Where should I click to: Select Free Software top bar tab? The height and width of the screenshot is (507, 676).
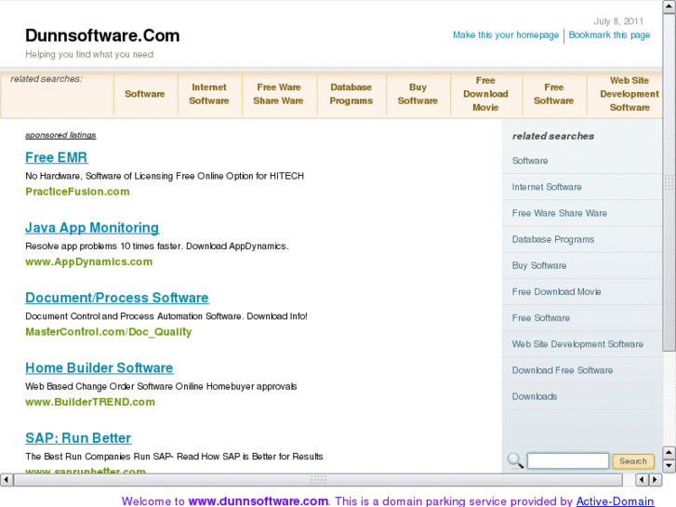click(554, 94)
